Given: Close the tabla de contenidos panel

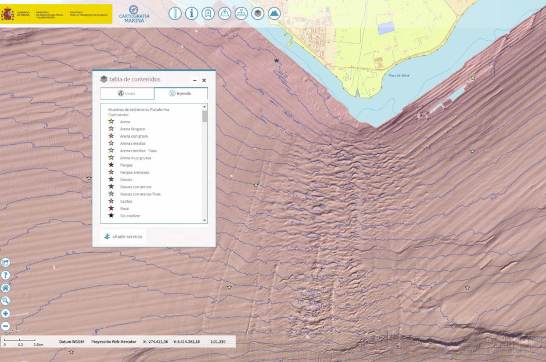Looking at the screenshot, I should coord(204,80).
